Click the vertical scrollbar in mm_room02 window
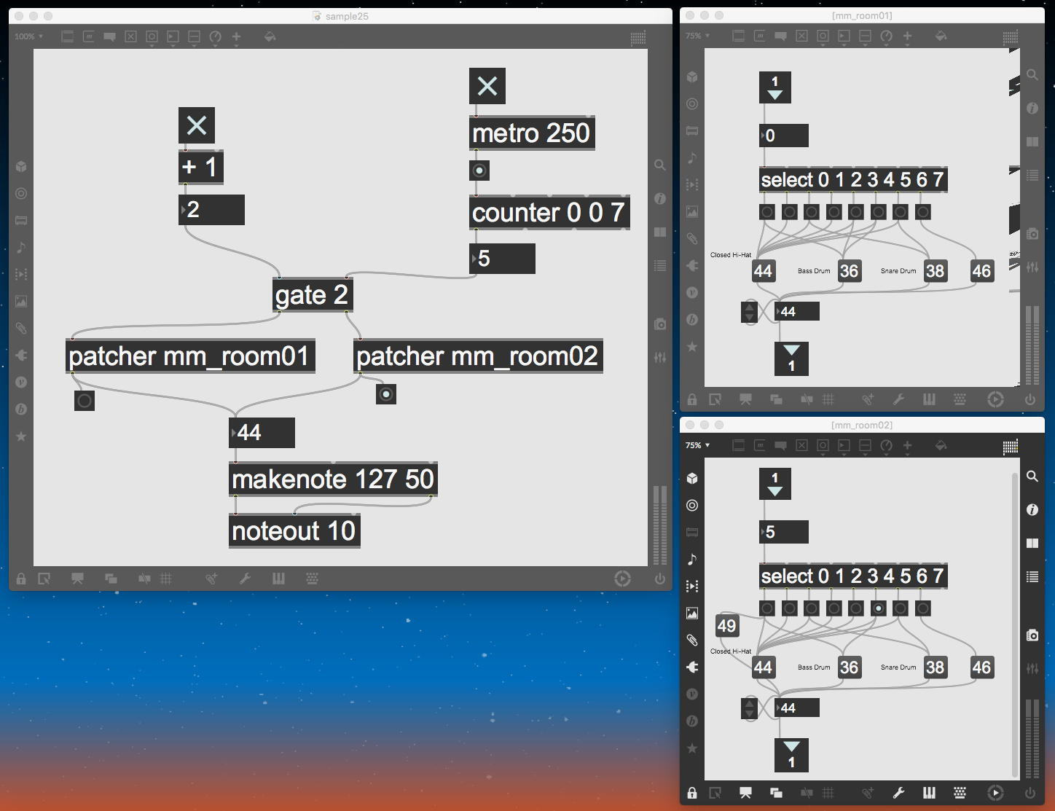1055x811 pixels. click(1015, 624)
